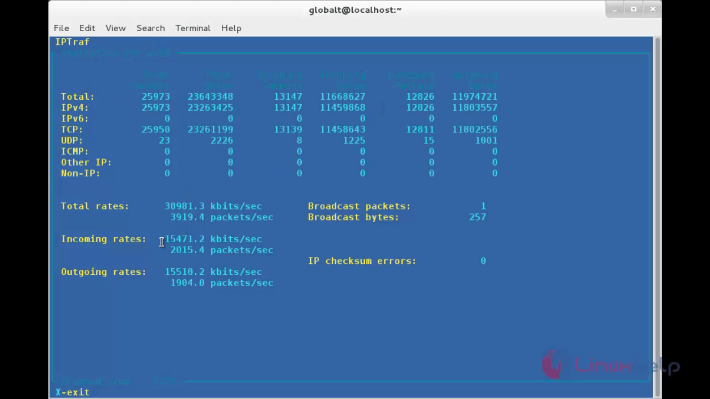Open the Terminal menu
710x399 pixels.
coord(192,28)
